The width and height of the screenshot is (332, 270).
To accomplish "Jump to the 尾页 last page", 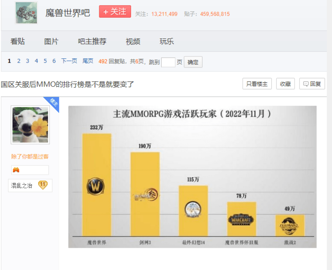I will [x=88, y=61].
